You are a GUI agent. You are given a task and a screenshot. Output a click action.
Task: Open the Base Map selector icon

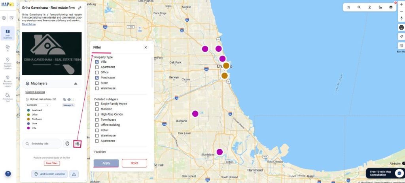(401, 46)
